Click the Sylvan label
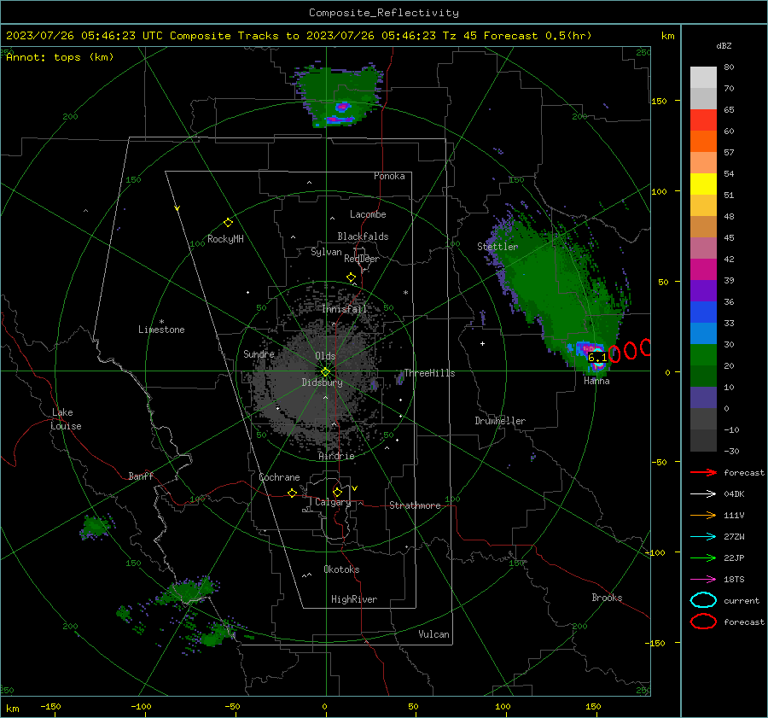 tap(326, 252)
